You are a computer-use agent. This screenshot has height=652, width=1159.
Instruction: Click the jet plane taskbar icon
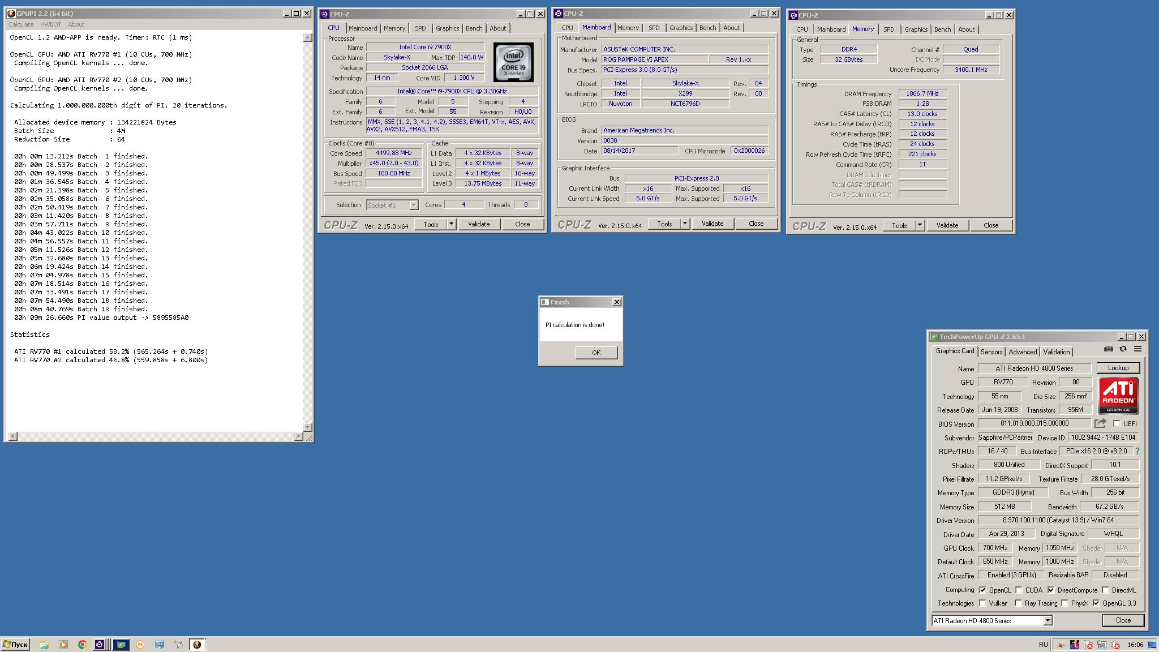179,645
